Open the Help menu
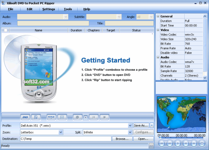This screenshot has width=209, height=150. [x=87, y=9]
